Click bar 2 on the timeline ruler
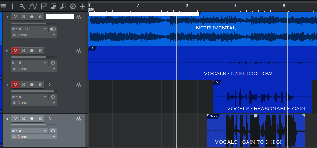Screen dimensions: 317x148 click(138, 6)
